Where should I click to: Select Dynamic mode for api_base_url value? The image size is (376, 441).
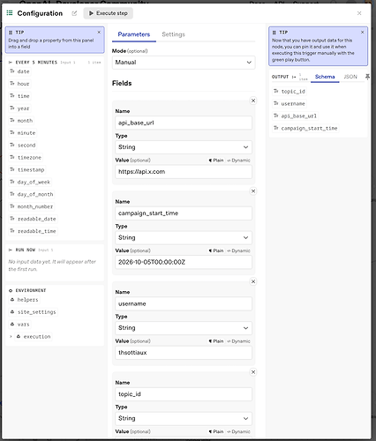coord(238,161)
